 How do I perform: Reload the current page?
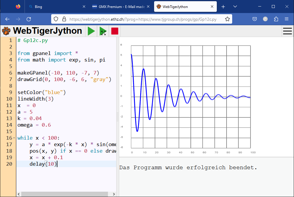[29, 19]
